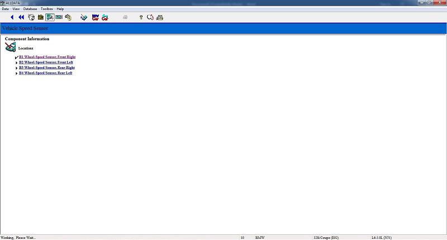Open the Data menu

pyautogui.click(x=5, y=9)
